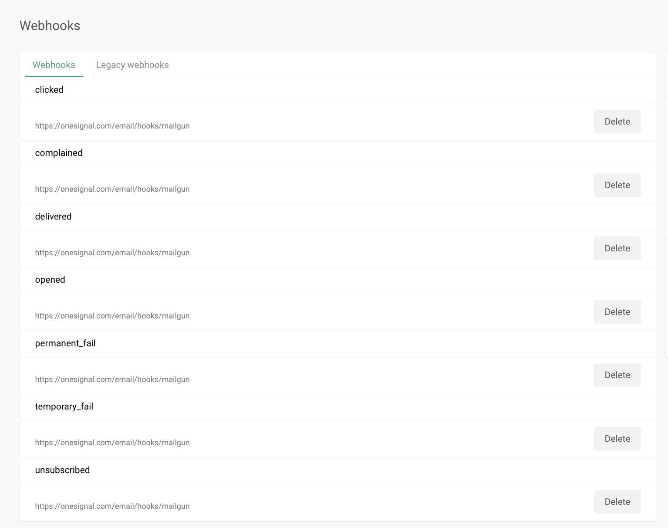Select the 'complained' event label
The height and width of the screenshot is (528, 668).
[59, 153]
